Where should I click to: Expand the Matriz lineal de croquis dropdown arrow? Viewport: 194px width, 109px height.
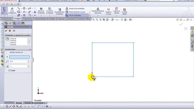coord(89,12)
